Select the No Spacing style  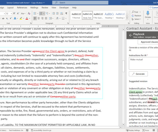click(x=98, y=16)
